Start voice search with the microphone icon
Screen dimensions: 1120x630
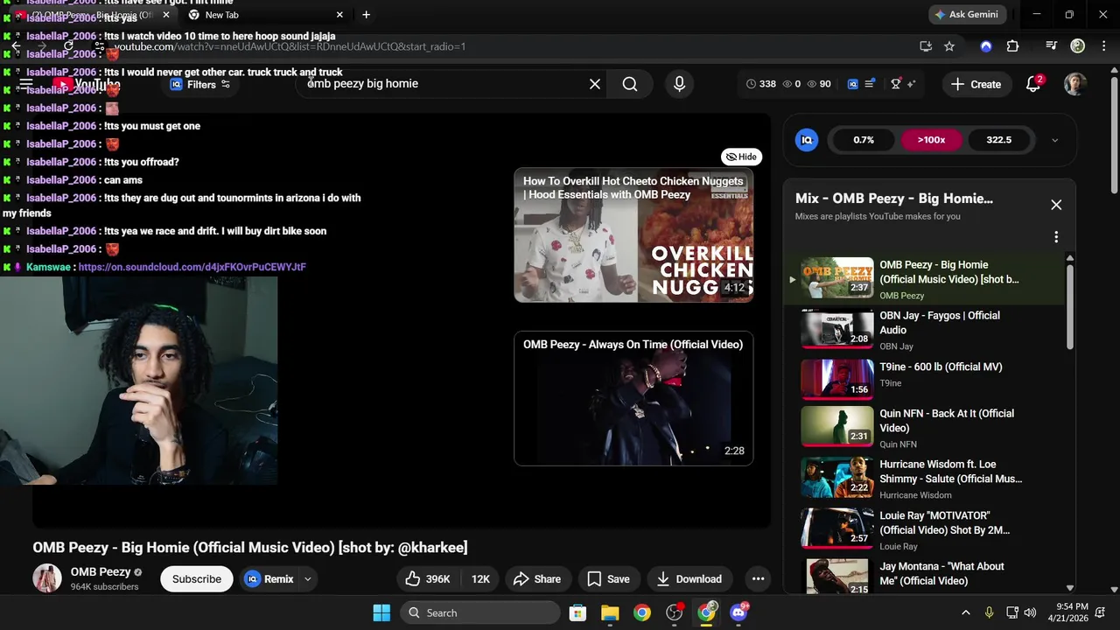pos(679,84)
